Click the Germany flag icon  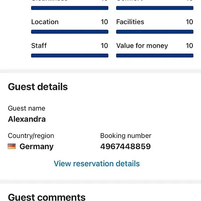pos(12,147)
